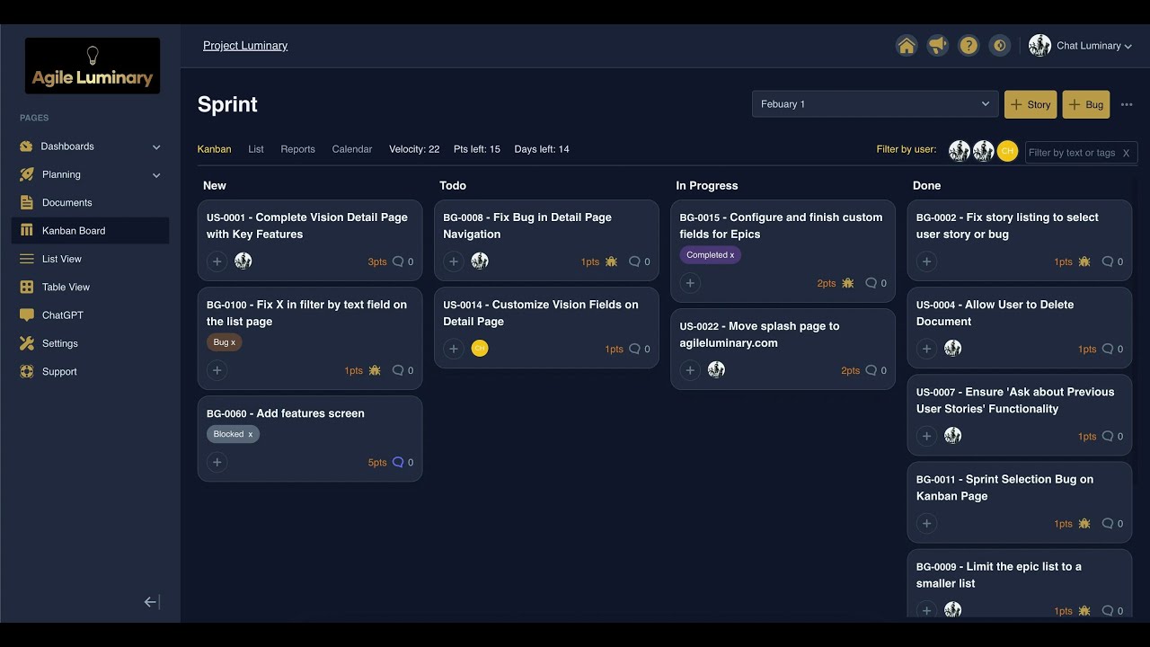Click plus icon on BG-0002 card
This screenshot has height=647, width=1150.
pos(926,261)
